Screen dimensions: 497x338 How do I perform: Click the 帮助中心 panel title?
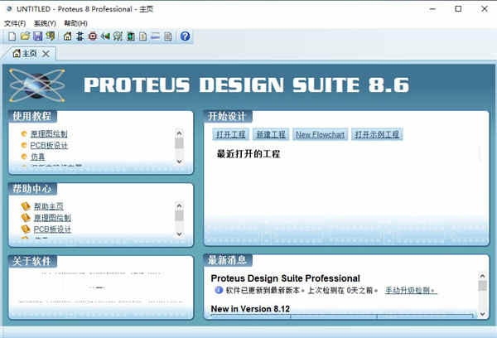32,189
